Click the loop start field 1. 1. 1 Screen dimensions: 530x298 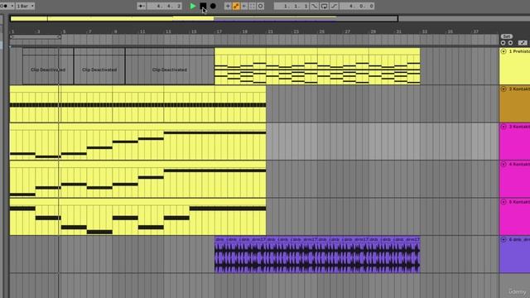point(291,6)
